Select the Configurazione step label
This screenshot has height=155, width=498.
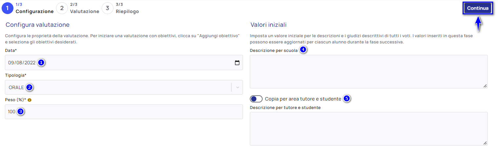(35, 11)
